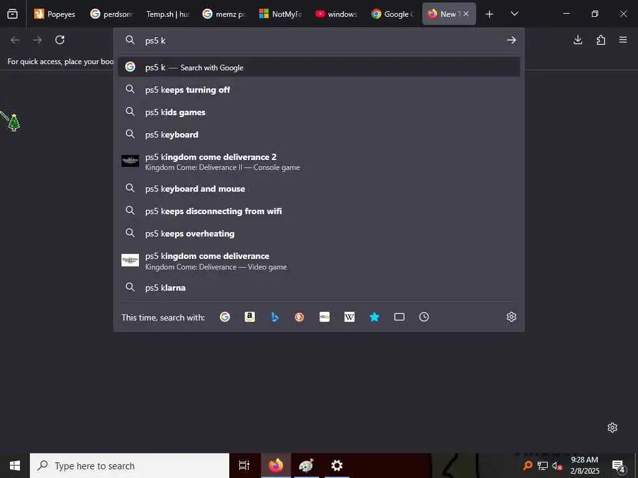
Task: Search this time with eBay icon
Action: (324, 317)
